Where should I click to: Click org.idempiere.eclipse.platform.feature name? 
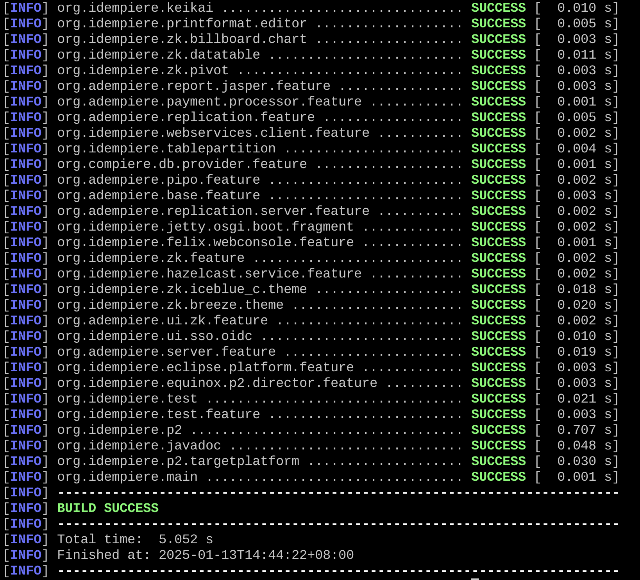tap(206, 367)
